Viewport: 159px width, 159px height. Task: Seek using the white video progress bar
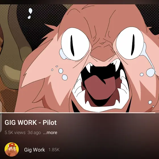[x=78, y=113]
